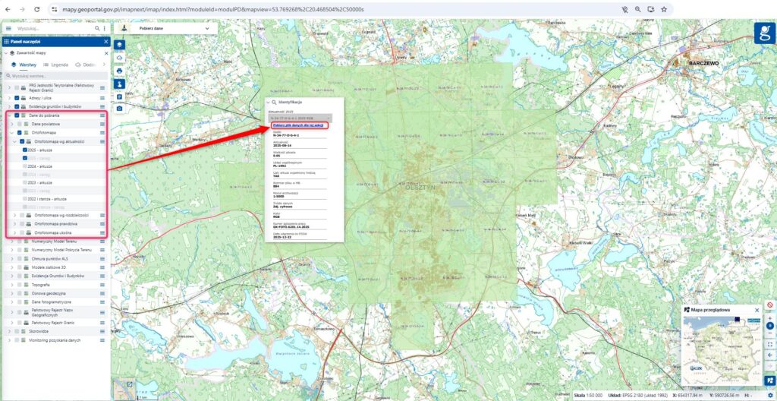The width and height of the screenshot is (777, 401).
Task: Click the camera screenshot tool icon
Action: [119, 109]
